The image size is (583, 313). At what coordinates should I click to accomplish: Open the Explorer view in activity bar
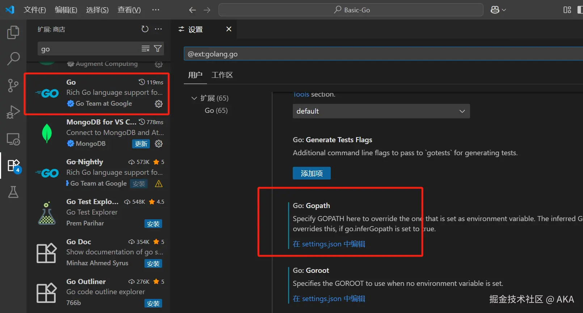point(13,33)
